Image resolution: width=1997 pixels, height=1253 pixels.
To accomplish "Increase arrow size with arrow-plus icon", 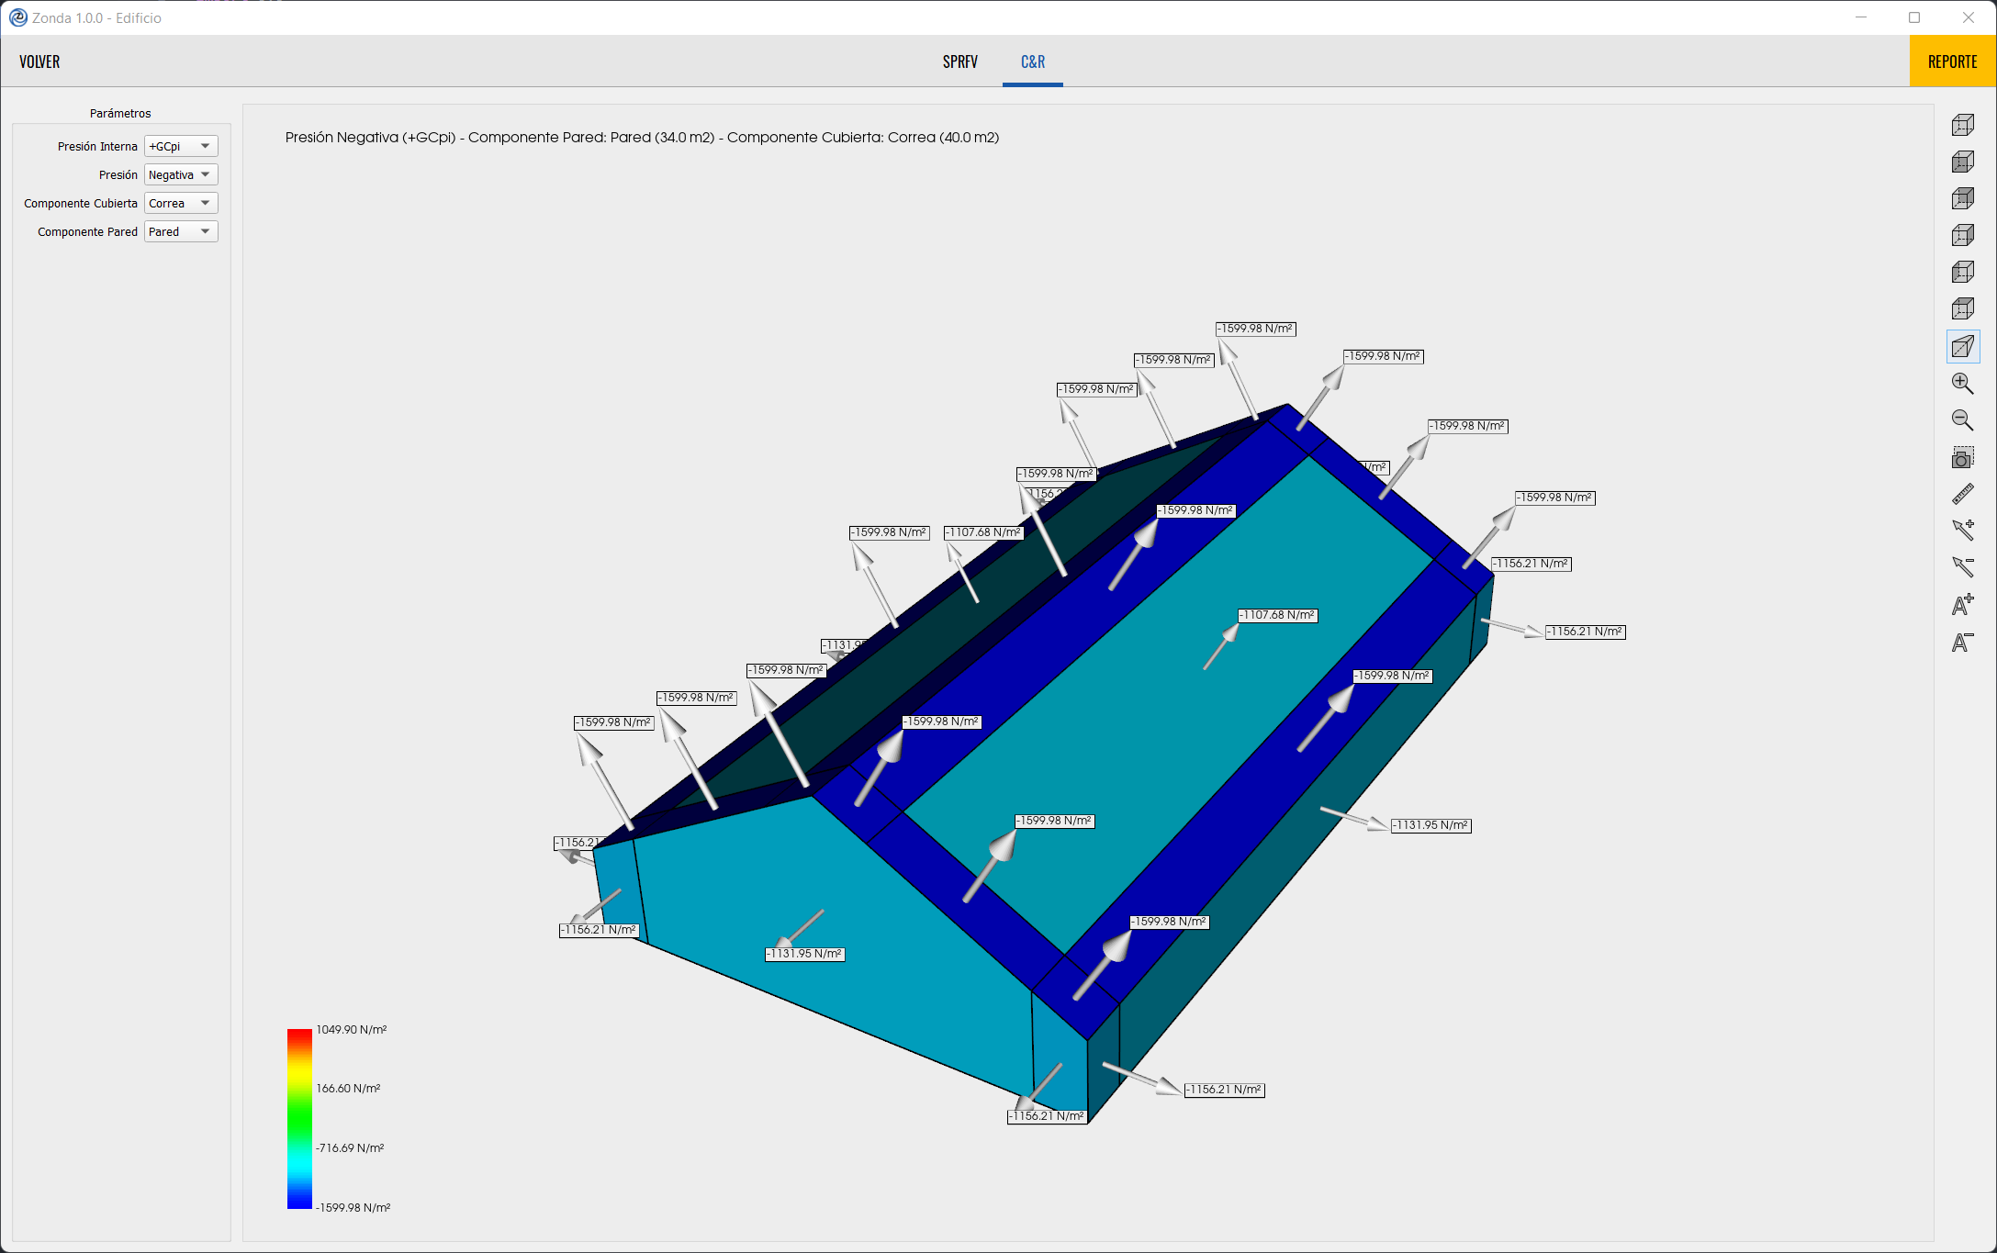I will click(x=1962, y=530).
